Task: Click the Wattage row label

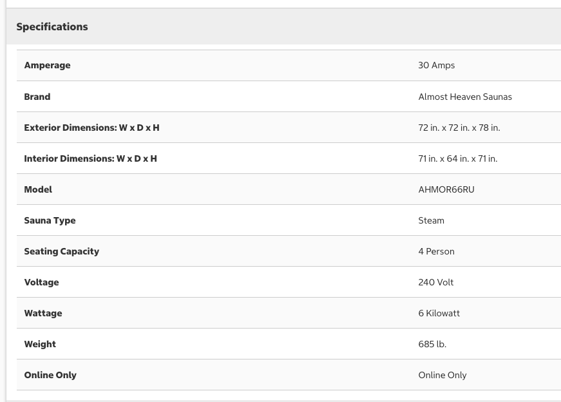Action: [43, 313]
